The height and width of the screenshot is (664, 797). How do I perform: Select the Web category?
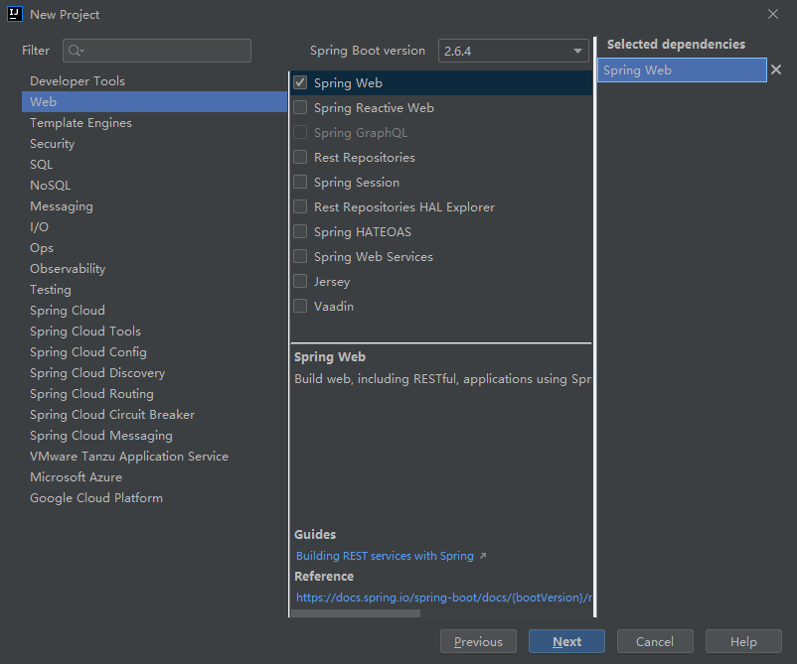tap(154, 102)
